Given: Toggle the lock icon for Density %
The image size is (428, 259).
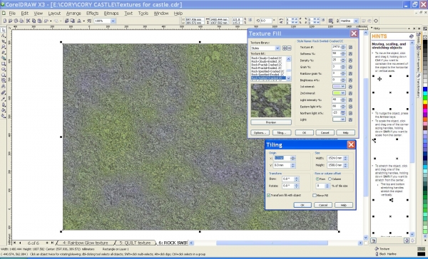Looking at the screenshot, I should pyautogui.click(x=350, y=60).
